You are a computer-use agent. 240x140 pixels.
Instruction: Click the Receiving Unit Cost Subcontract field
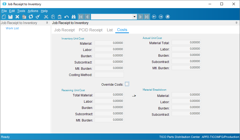(109, 113)
